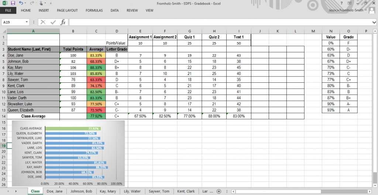Click the Enter checkmark in formula bar

[53, 22]
